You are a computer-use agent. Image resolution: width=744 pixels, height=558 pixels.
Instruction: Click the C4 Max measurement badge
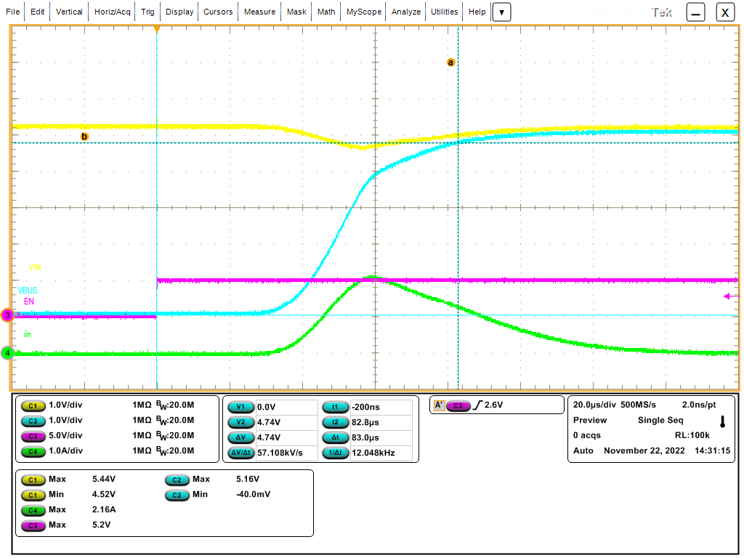coord(32,509)
